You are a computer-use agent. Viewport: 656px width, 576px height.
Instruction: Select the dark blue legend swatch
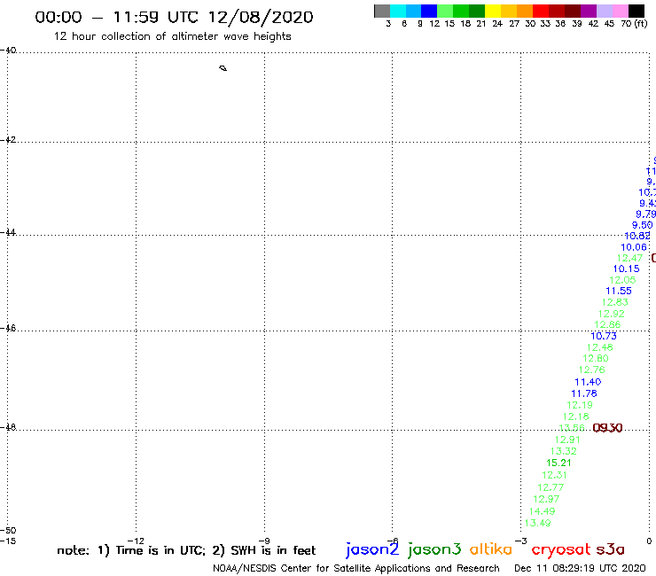(429, 11)
